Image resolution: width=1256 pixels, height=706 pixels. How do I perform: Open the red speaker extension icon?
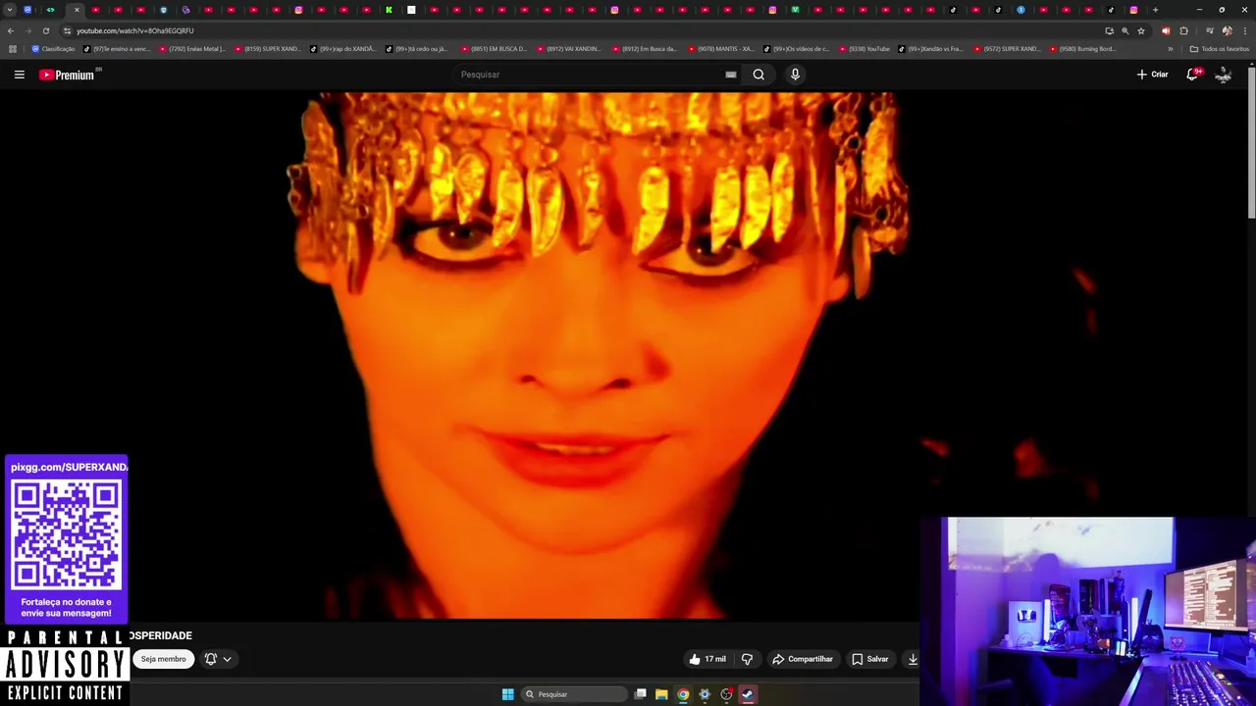(1166, 30)
